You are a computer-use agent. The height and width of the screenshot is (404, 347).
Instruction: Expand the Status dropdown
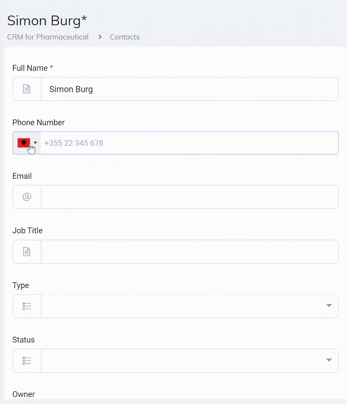(x=329, y=360)
